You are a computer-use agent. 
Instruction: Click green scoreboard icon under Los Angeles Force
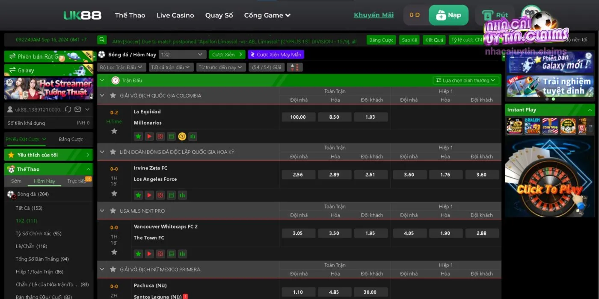171,195
